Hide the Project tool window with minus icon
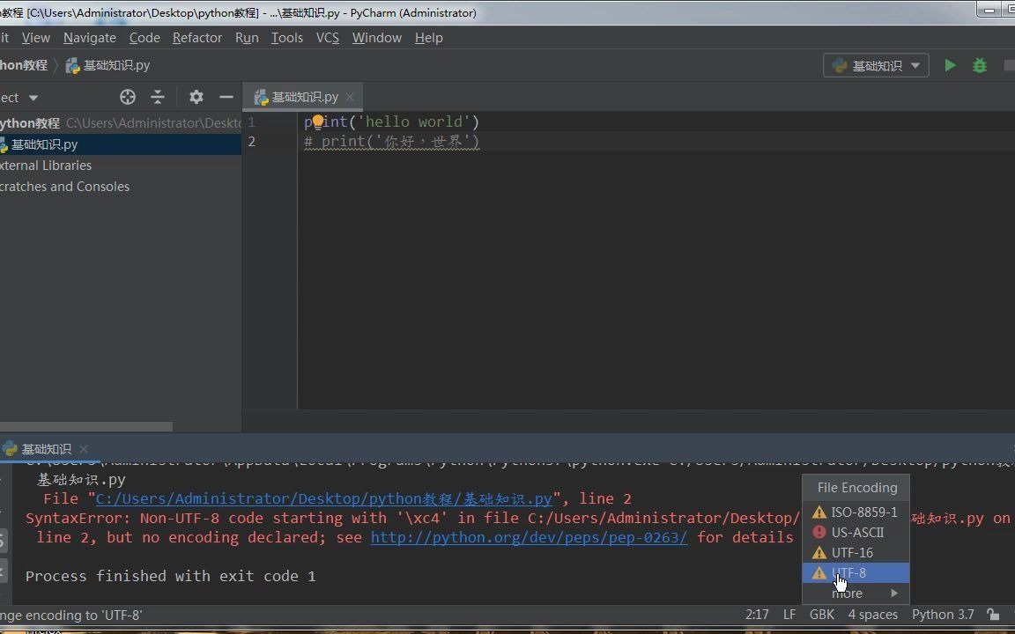This screenshot has height=634, width=1015. pos(226,97)
